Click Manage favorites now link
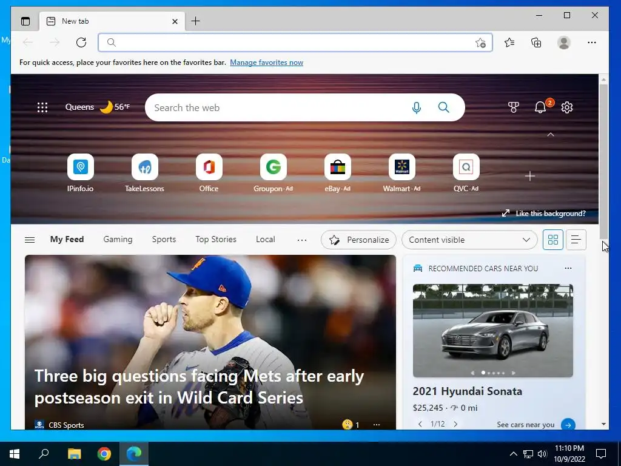 [x=267, y=62]
